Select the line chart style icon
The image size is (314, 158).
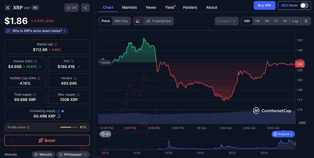(138, 21)
